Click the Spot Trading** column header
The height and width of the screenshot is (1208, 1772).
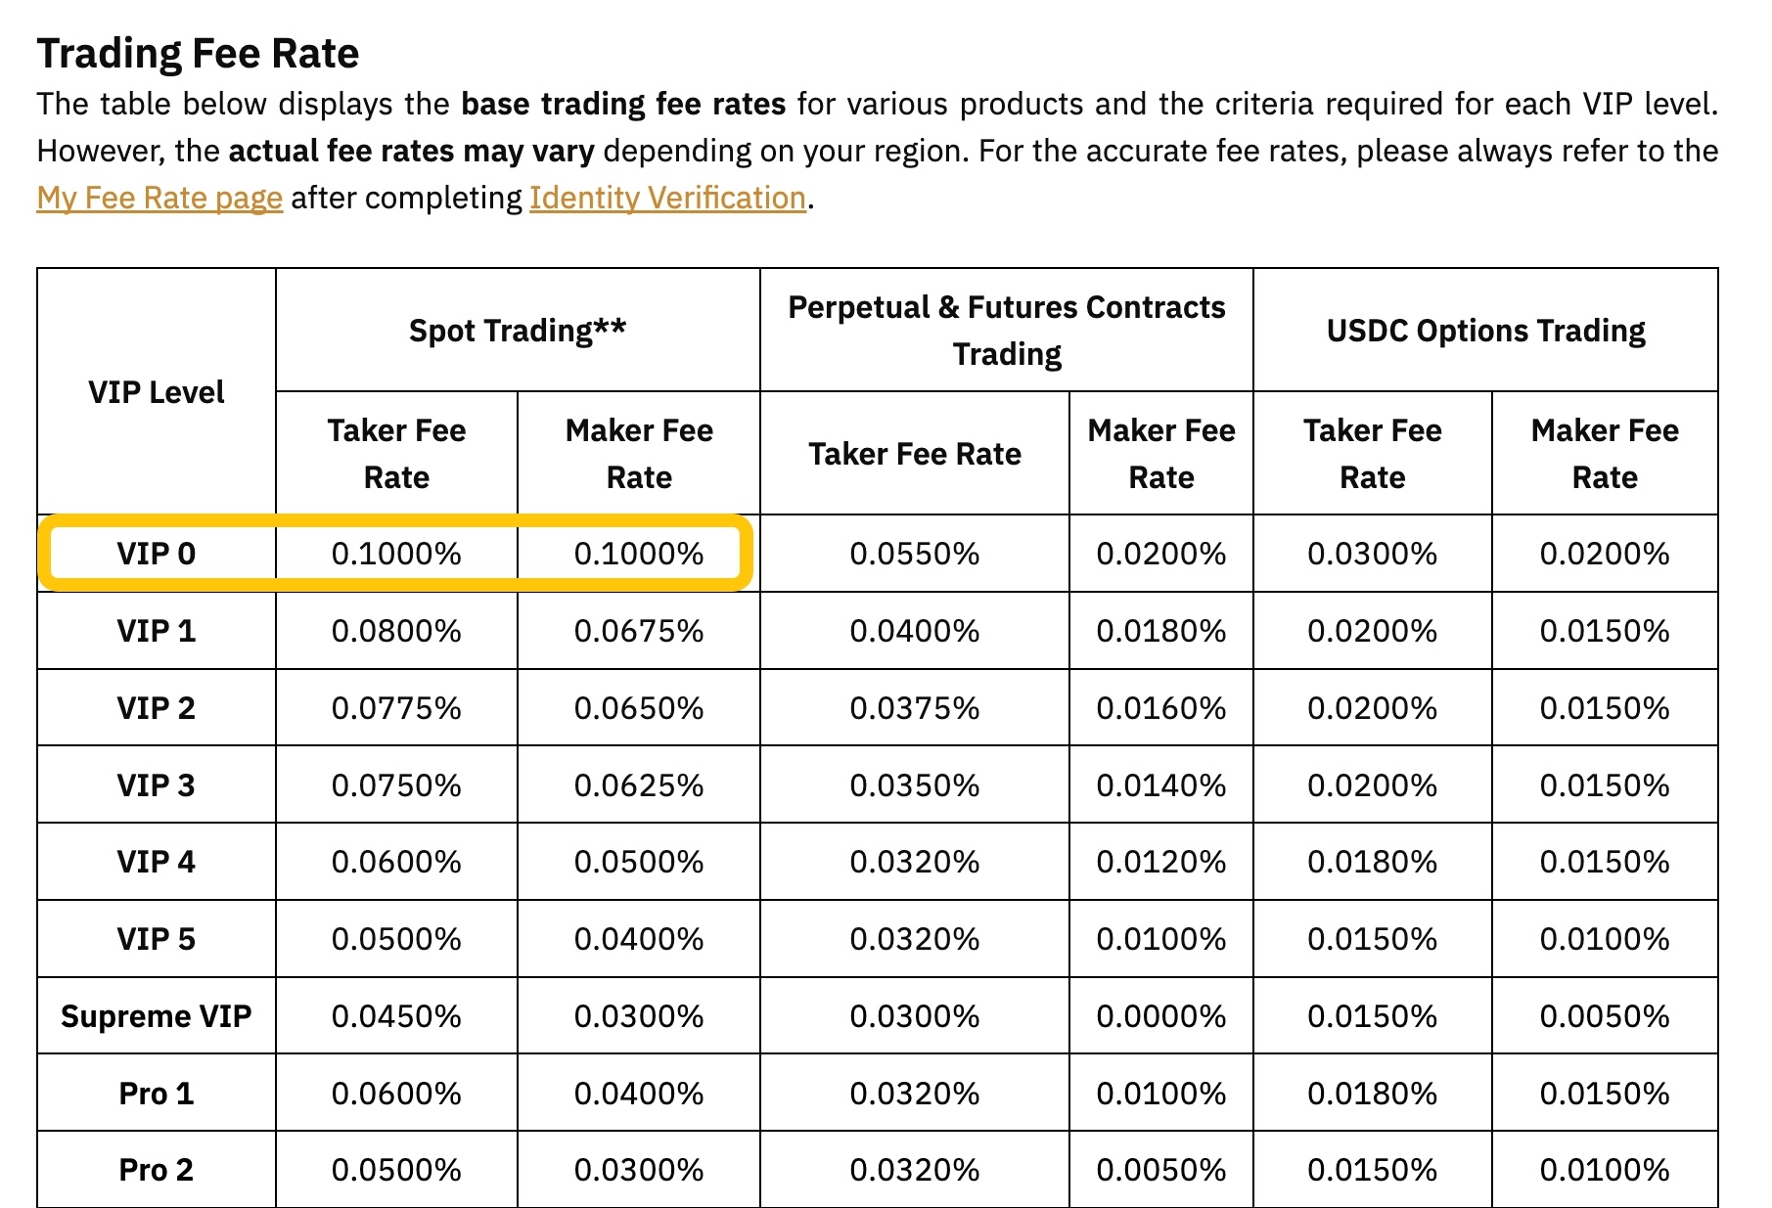pos(518,331)
